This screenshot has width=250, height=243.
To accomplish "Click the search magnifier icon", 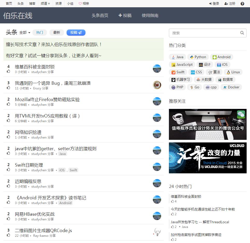I will (x=242, y=33).
